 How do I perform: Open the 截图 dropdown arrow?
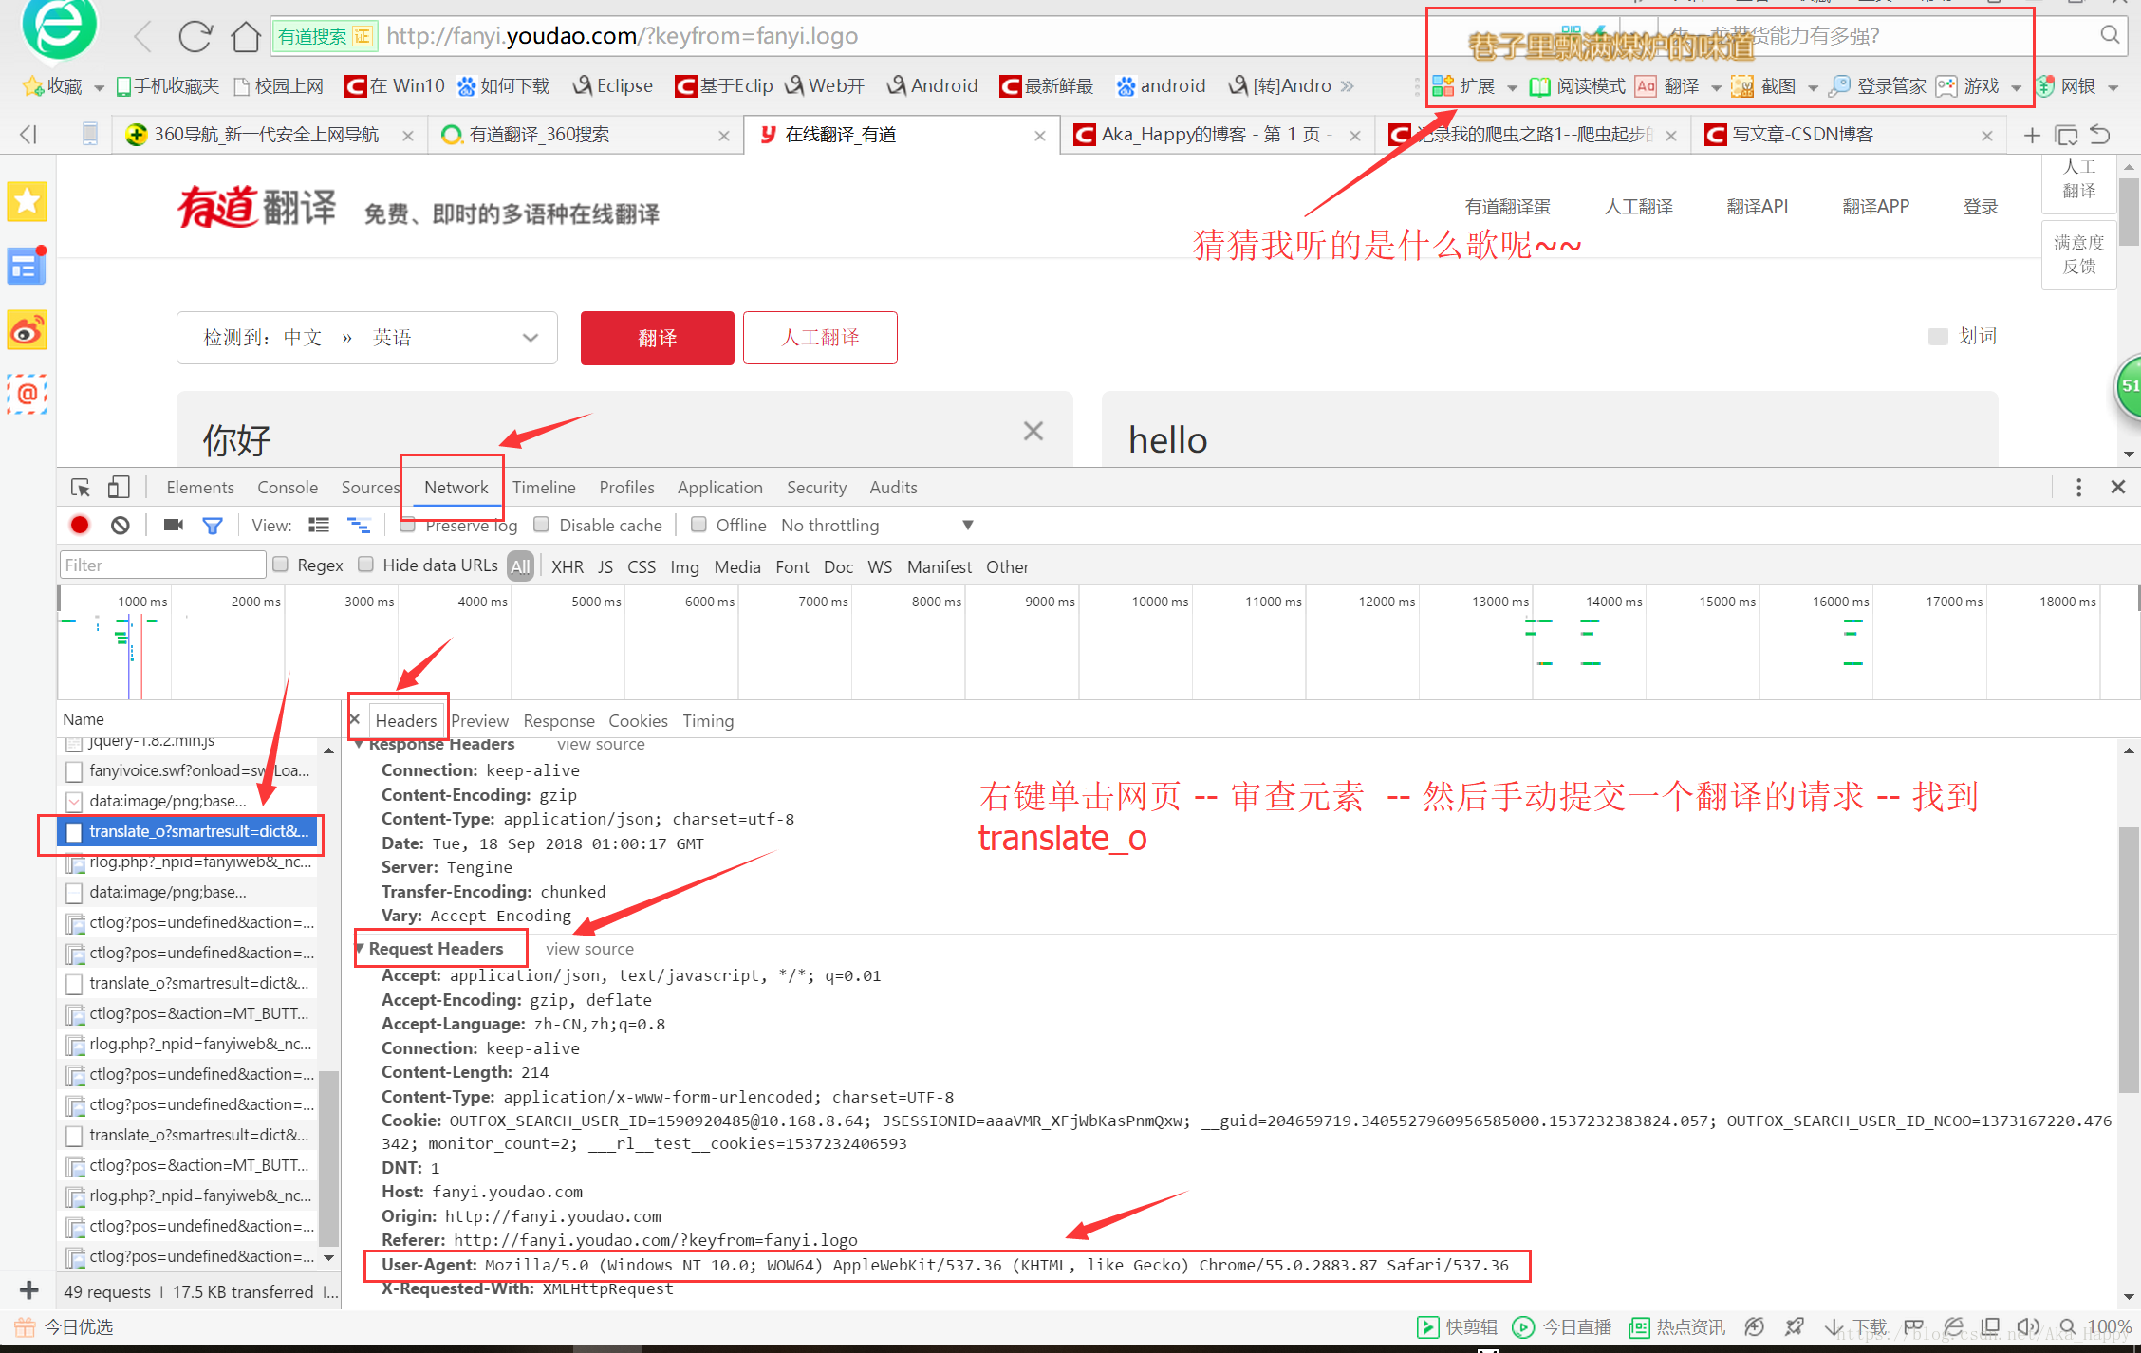(1813, 87)
